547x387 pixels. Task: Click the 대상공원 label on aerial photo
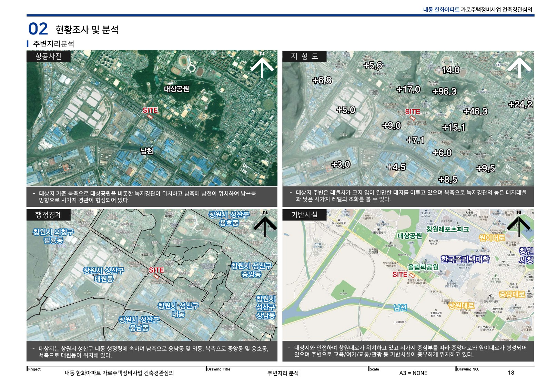click(176, 89)
